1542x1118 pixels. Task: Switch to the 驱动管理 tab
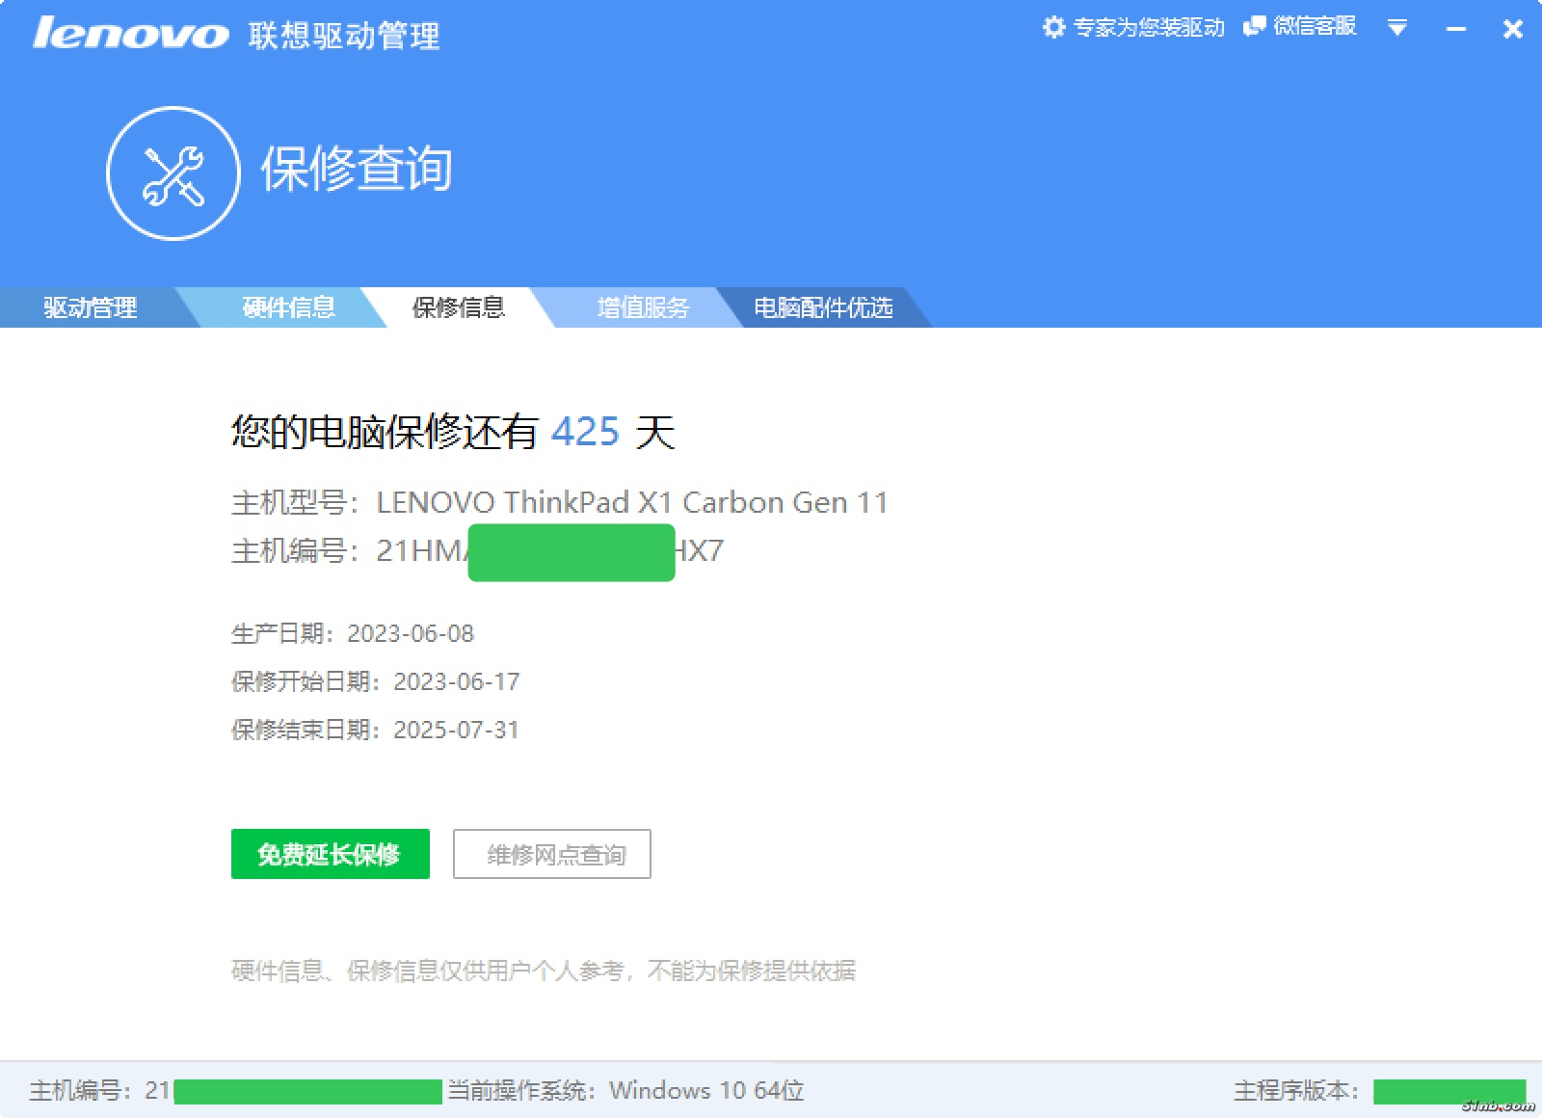click(x=90, y=307)
